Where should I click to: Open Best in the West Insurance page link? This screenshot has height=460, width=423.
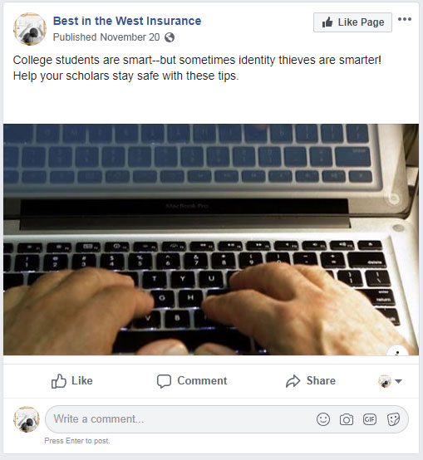coord(127,21)
